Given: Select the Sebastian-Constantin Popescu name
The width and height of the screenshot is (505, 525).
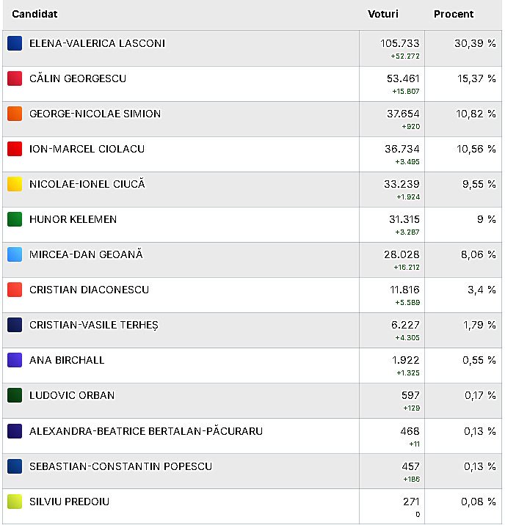Looking at the screenshot, I should pyautogui.click(x=120, y=466).
